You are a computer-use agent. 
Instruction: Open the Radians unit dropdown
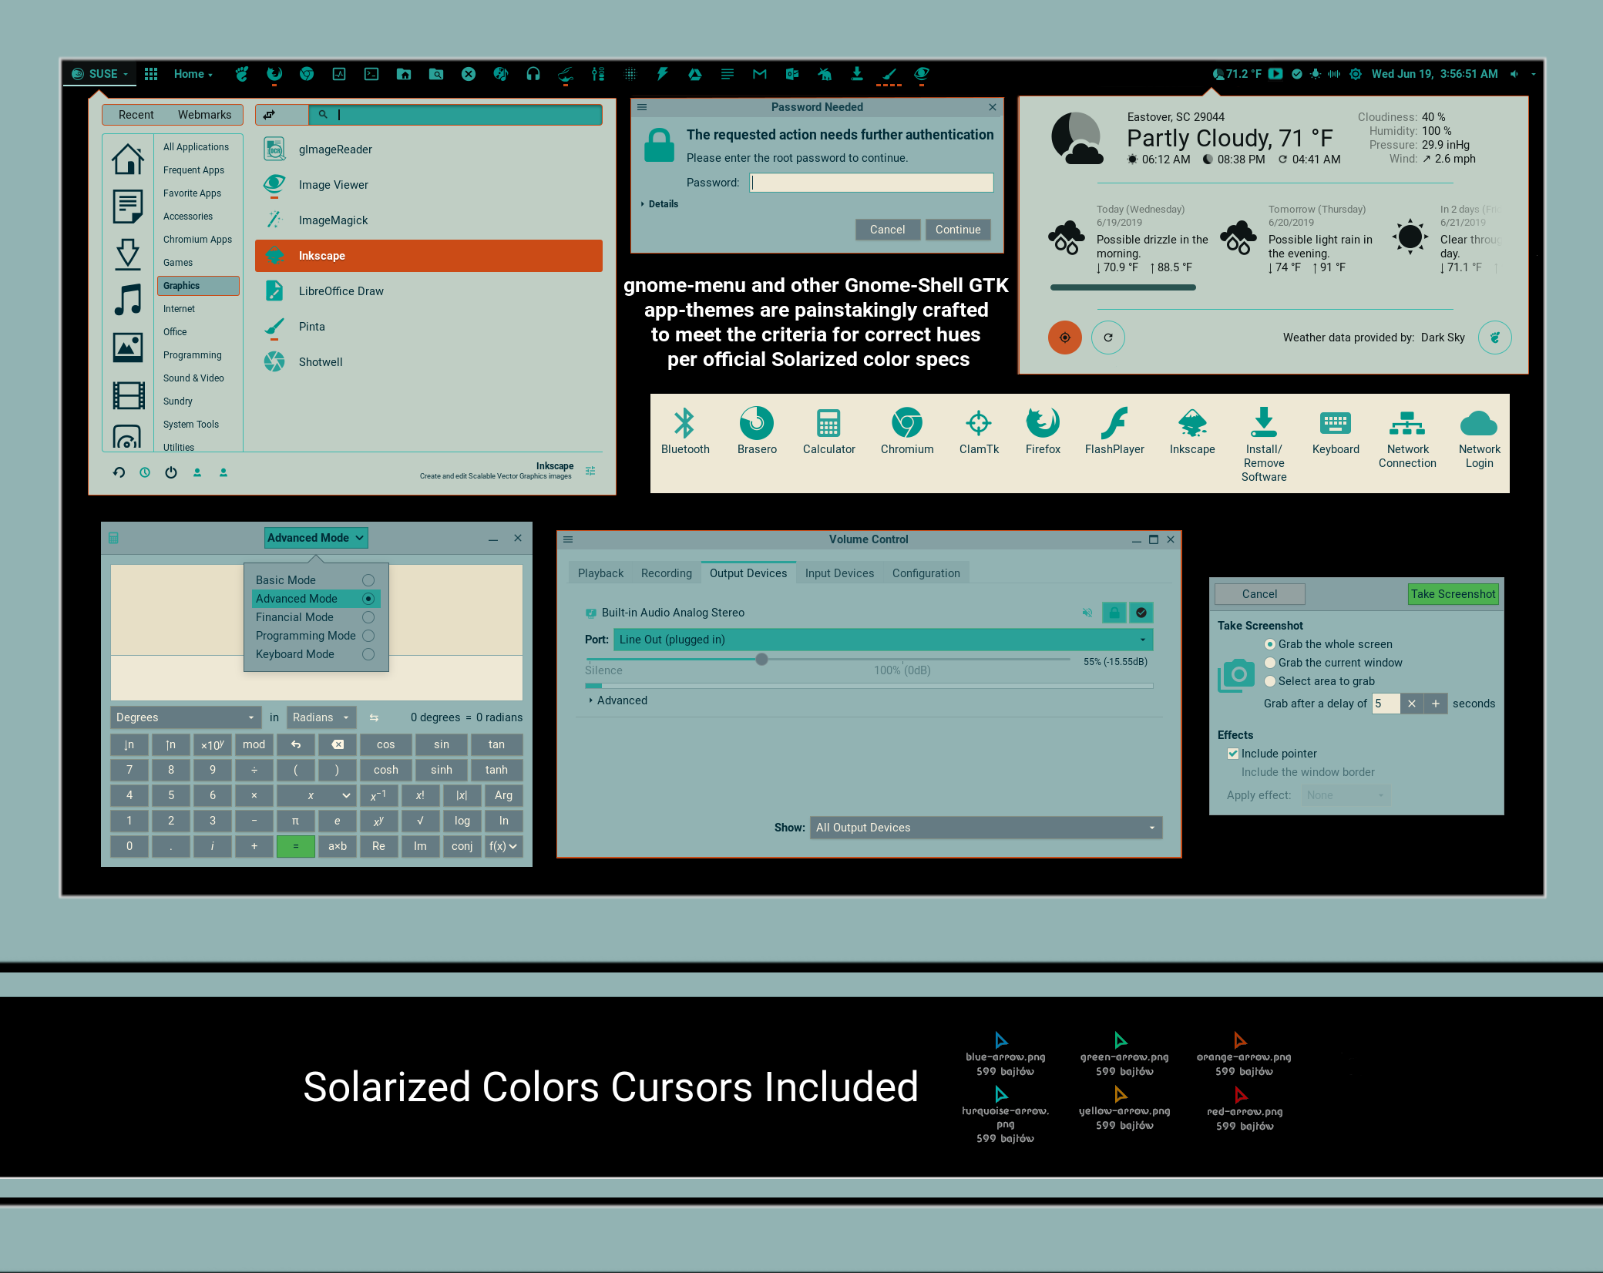point(321,717)
